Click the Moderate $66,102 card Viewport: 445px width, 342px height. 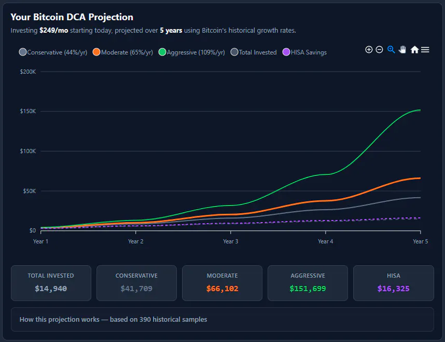(222, 283)
